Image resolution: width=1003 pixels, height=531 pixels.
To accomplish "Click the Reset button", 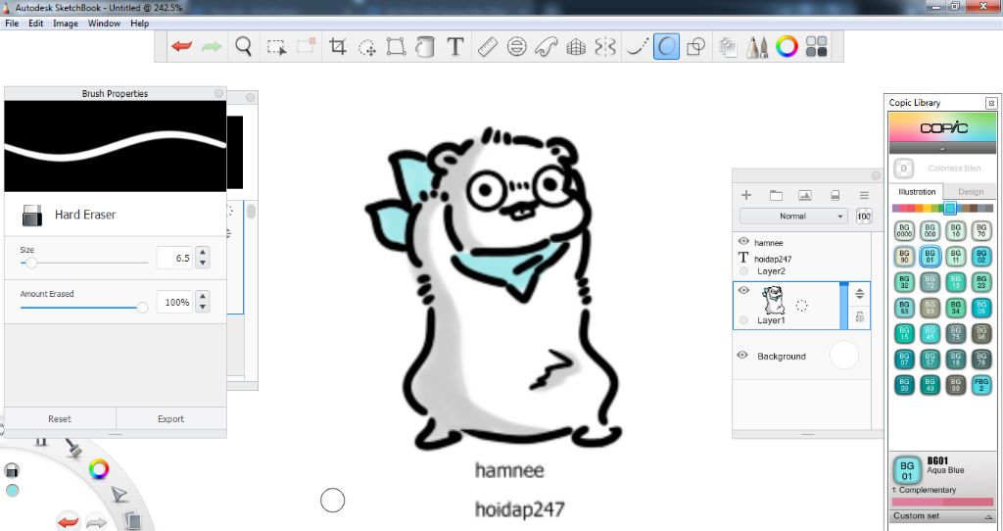I will [x=60, y=419].
